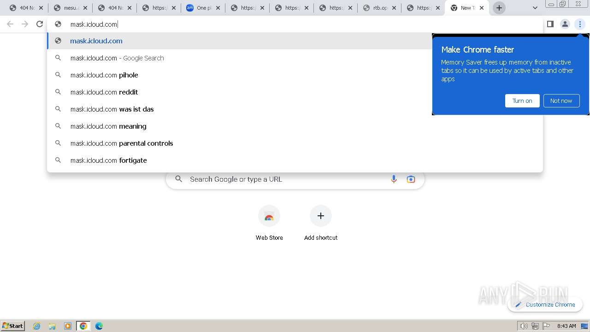This screenshot has width=590, height=332.
Task: Select suggestion mask.icloud.com reddit
Action: click(295, 92)
